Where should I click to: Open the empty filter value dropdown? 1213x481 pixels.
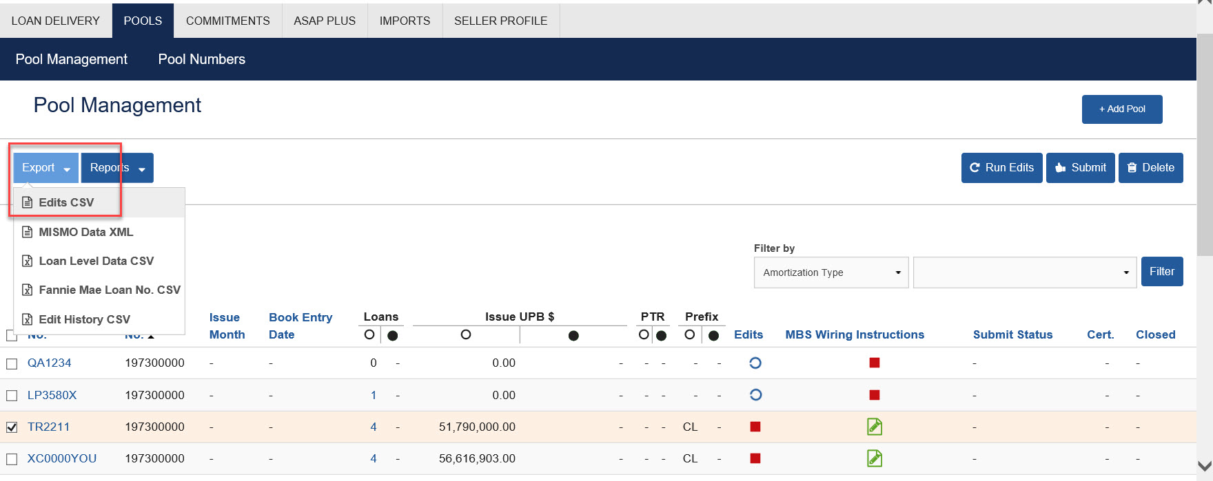point(1025,272)
